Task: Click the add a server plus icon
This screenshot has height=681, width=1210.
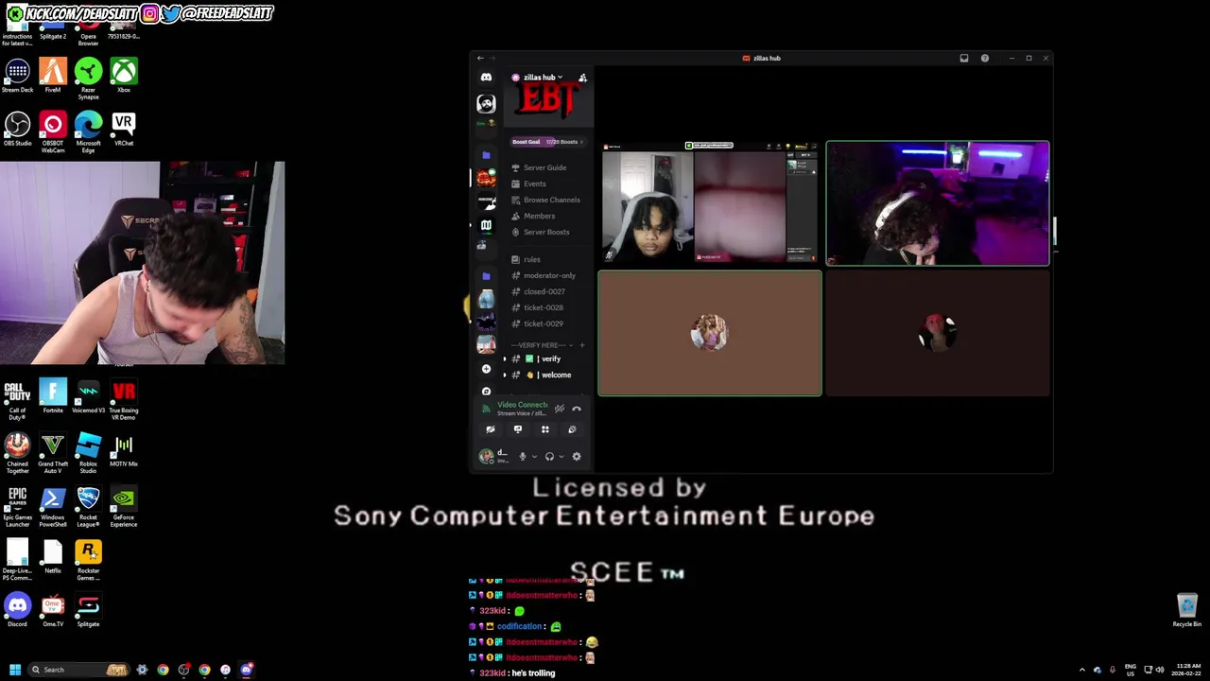Action: point(486,369)
